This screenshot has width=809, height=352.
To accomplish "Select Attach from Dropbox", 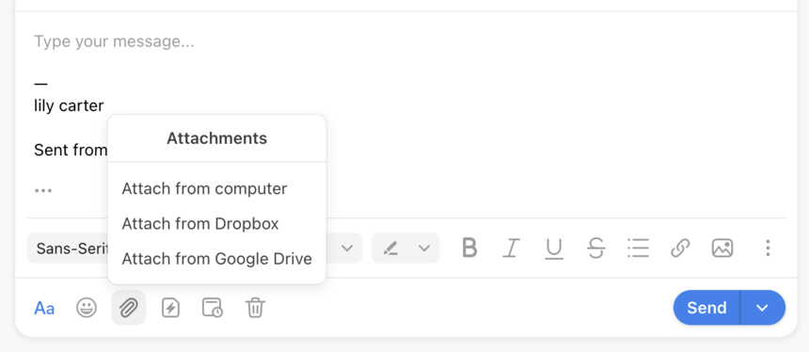I will pos(200,224).
